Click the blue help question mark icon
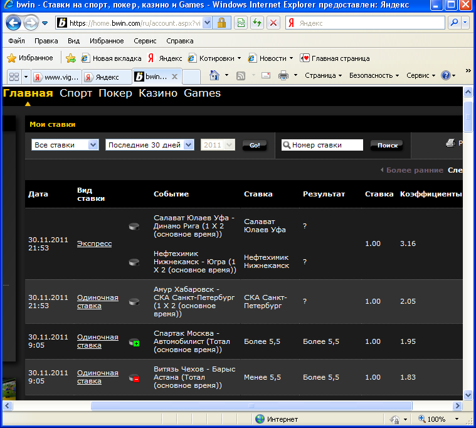 (445, 75)
